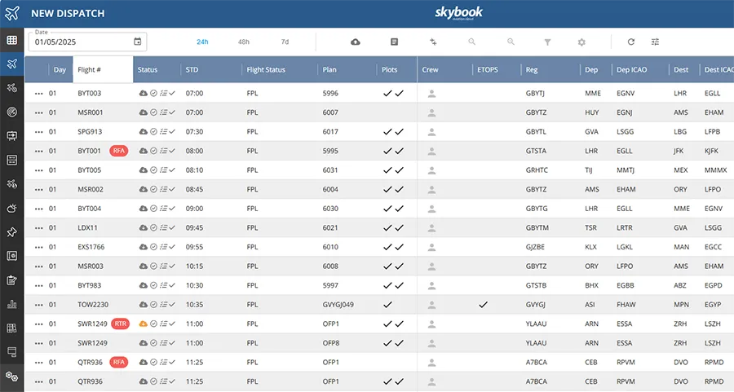Select registration GRHTC
This screenshot has height=392, width=734.
point(537,170)
